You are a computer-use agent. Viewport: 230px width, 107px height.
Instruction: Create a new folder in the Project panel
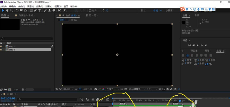pos(6,89)
